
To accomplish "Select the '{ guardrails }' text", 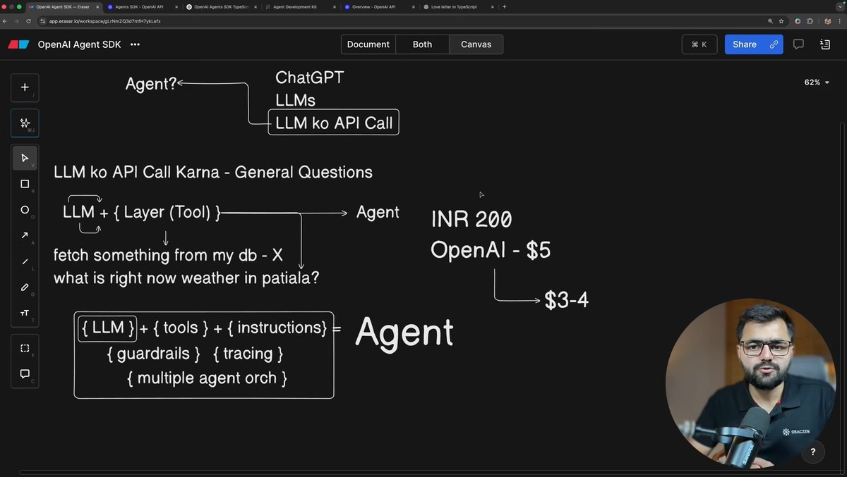I will pos(153,353).
